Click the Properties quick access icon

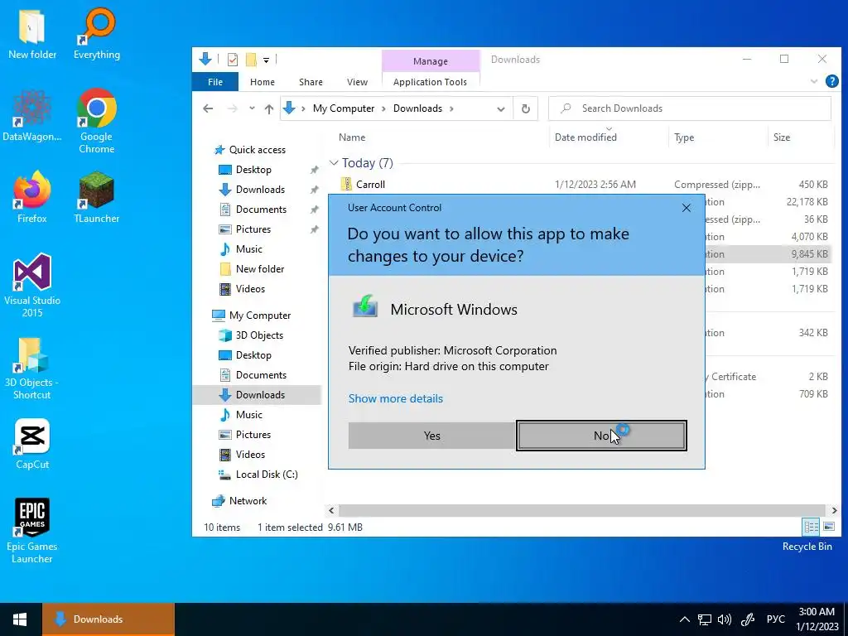coord(233,60)
